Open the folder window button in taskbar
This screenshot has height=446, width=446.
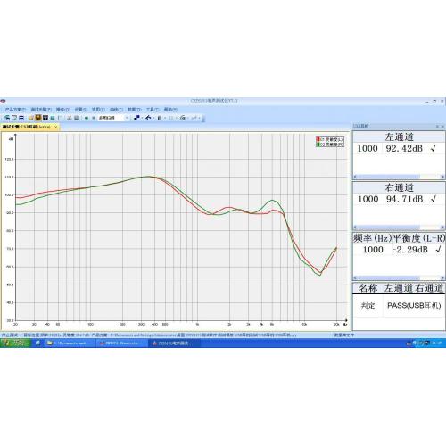pyautogui.click(x=70, y=343)
